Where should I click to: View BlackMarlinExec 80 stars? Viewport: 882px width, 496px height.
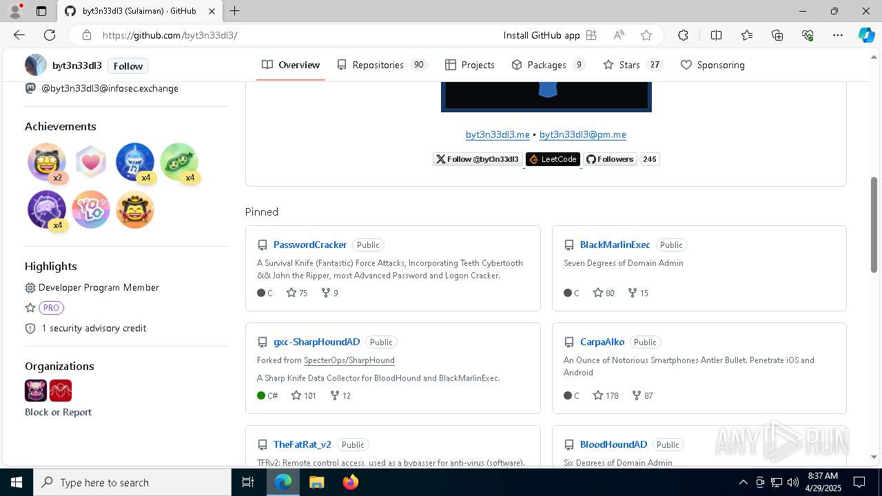pyautogui.click(x=604, y=293)
